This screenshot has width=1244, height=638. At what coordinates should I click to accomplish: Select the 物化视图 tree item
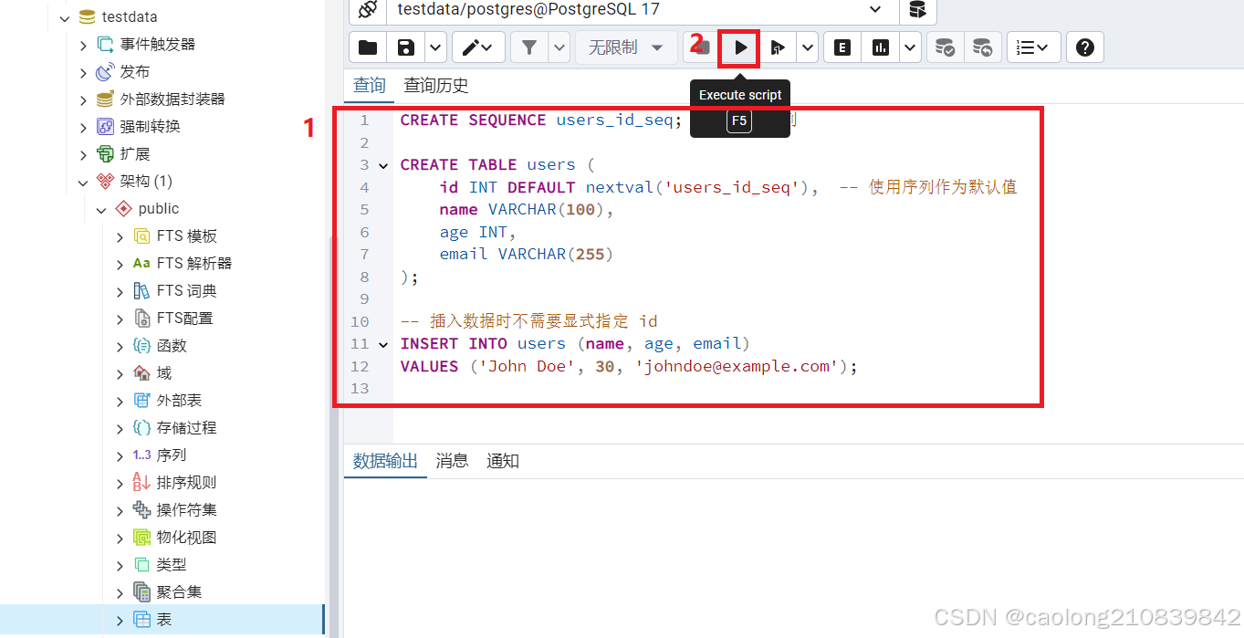[x=186, y=538]
